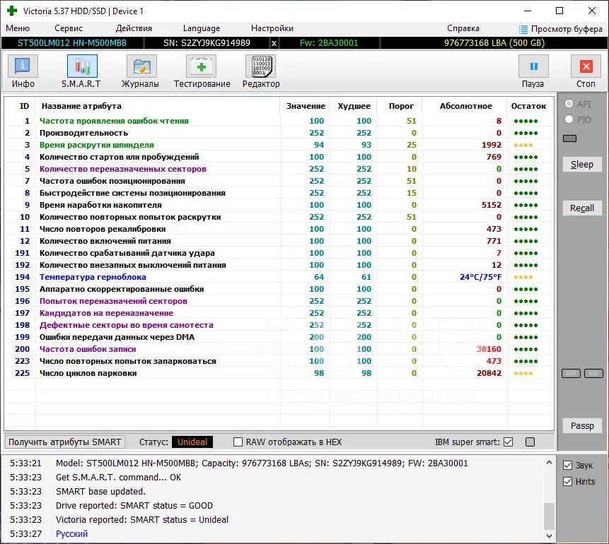Screen dimensions: 609x544
Task: Open the Инфо drive info panel
Action: [x=23, y=71]
